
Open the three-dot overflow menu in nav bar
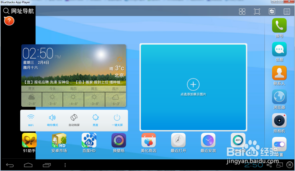coord(65,165)
